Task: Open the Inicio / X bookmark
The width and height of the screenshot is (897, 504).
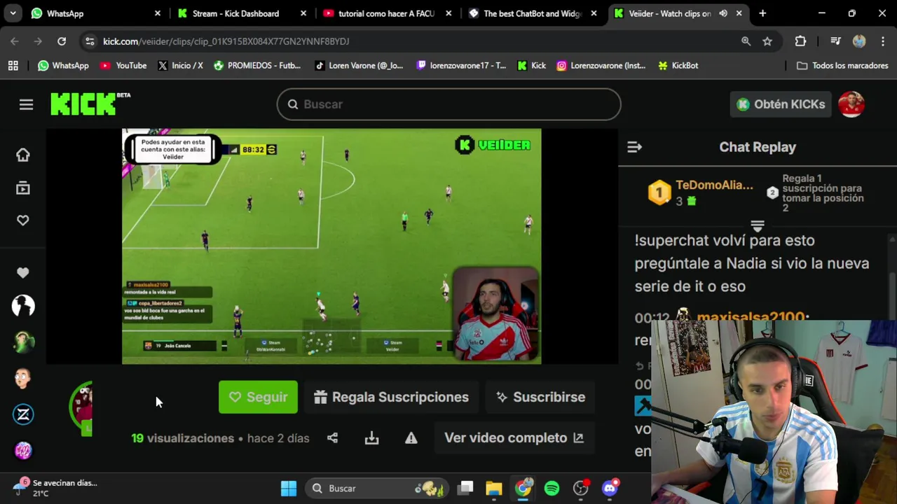Action: tap(180, 65)
